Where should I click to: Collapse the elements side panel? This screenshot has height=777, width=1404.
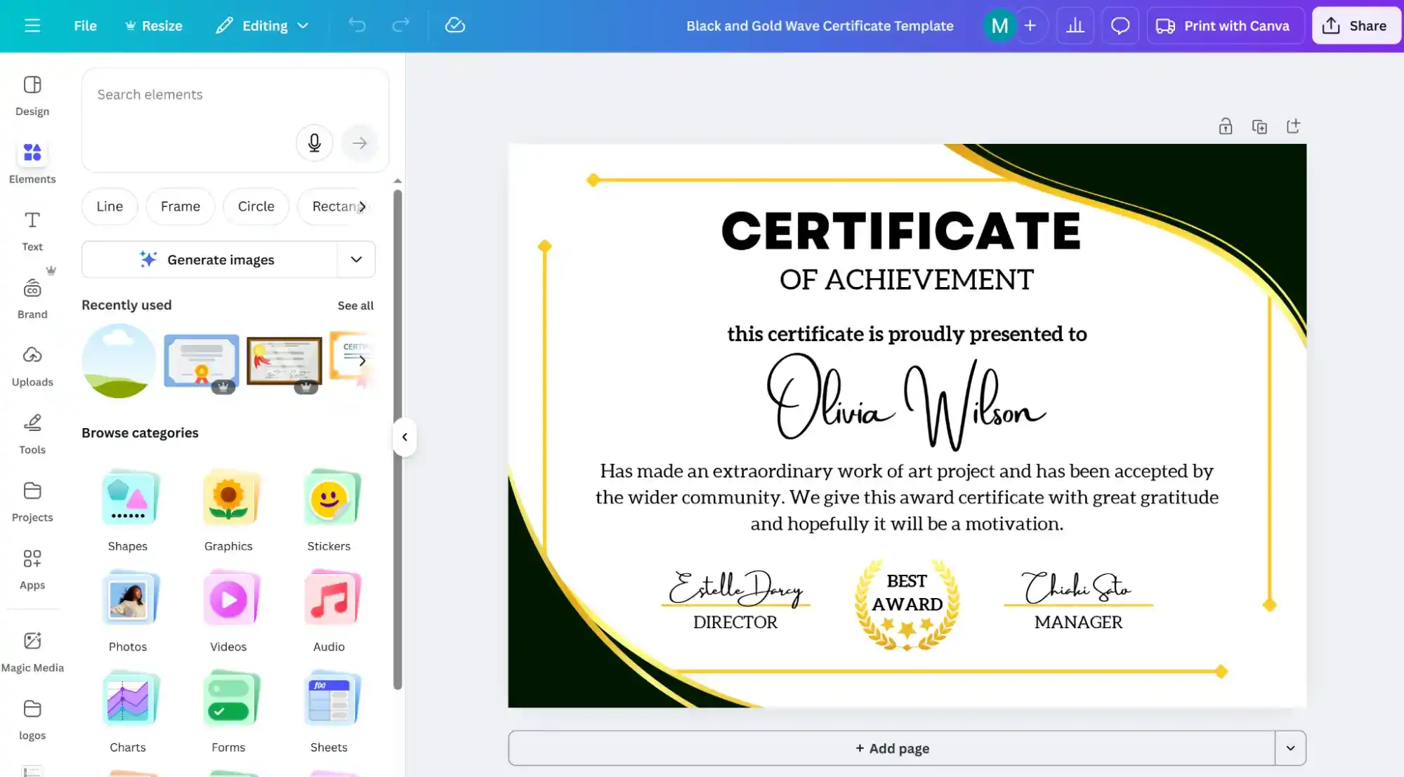pyautogui.click(x=405, y=437)
